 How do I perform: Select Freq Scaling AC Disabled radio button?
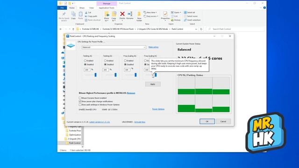coord(125,64)
